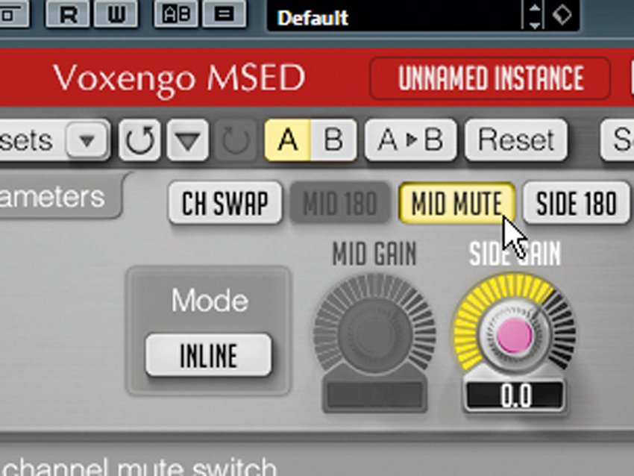Copy A to B with A▸B button
The width and height of the screenshot is (634, 476).
point(410,140)
